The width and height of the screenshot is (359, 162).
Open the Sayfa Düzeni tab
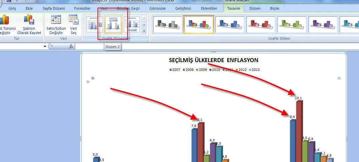pyautogui.click(x=54, y=8)
